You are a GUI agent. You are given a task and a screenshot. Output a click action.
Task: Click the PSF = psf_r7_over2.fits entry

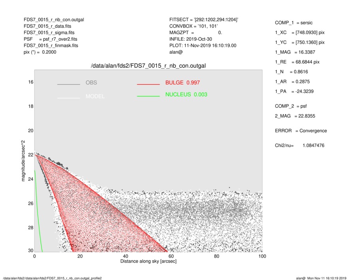tap(51, 39)
